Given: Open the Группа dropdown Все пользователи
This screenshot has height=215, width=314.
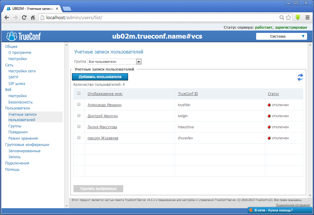Looking at the screenshot, I should pyautogui.click(x=115, y=62).
